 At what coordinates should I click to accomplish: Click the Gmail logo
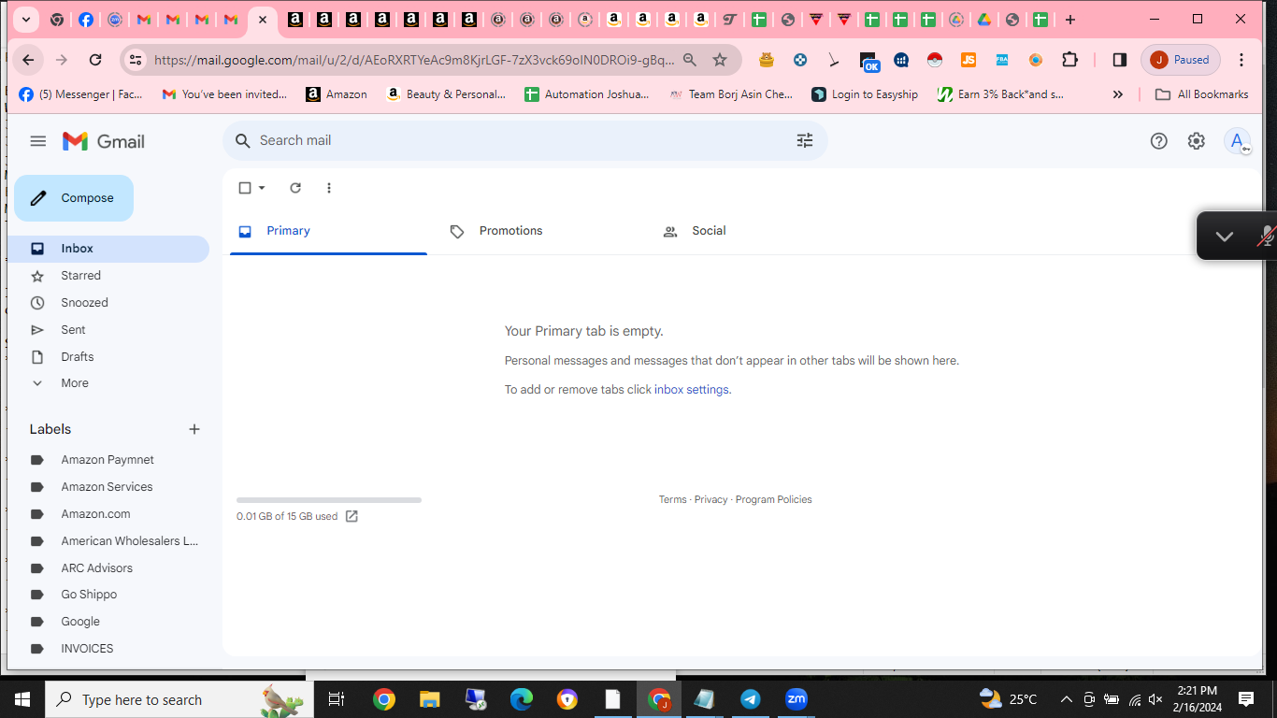[104, 141]
